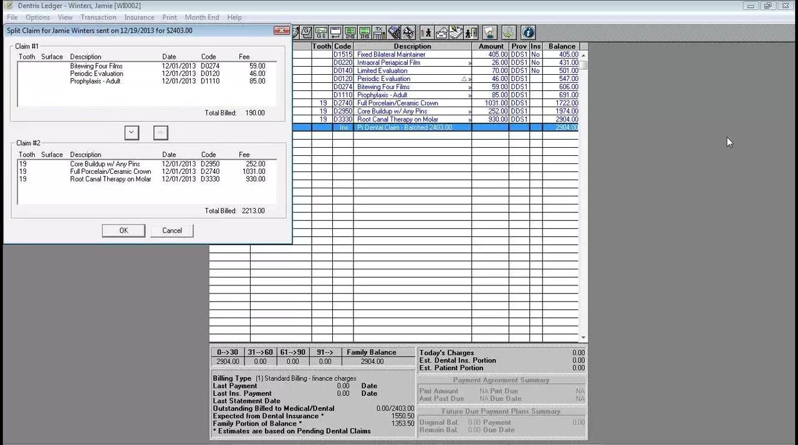Open the Print menu
The image size is (798, 445).
point(170,17)
